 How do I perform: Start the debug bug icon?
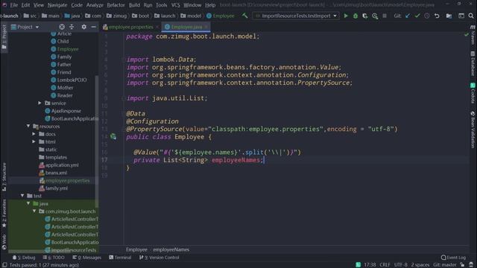pos(356,16)
